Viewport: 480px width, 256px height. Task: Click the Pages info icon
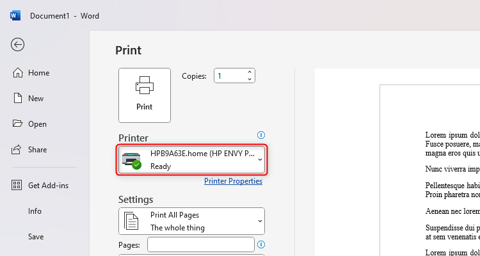coord(260,244)
